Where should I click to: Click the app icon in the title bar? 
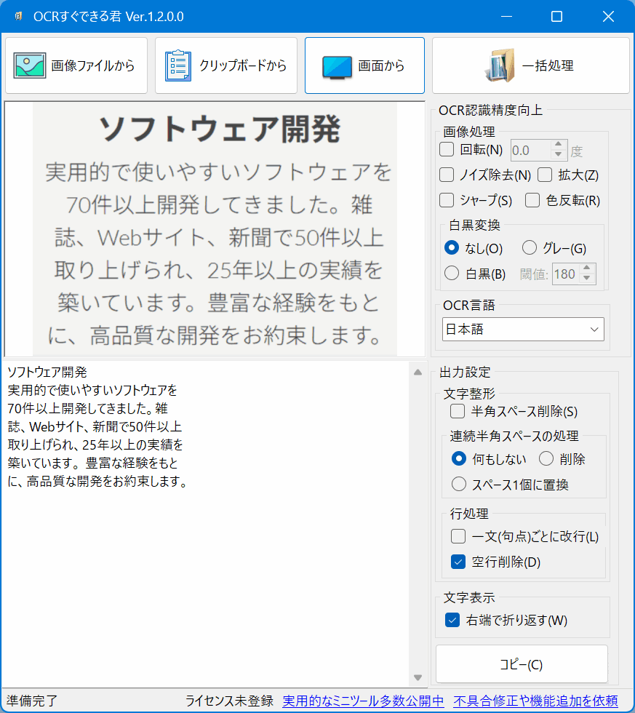pos(18,16)
